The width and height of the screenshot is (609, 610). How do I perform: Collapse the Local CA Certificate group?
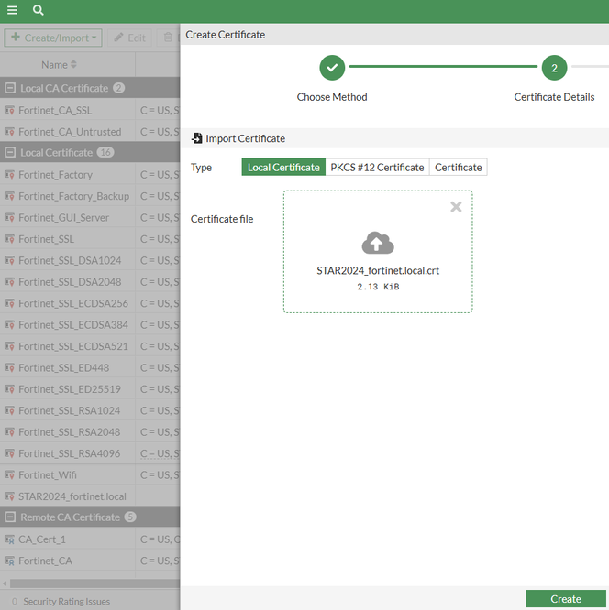coord(10,88)
